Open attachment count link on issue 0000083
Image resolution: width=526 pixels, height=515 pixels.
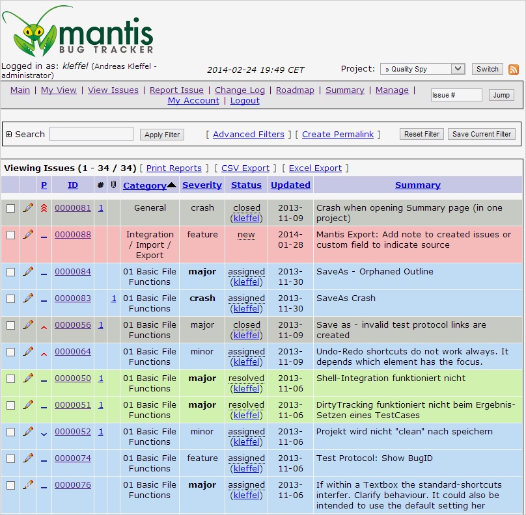point(114,298)
